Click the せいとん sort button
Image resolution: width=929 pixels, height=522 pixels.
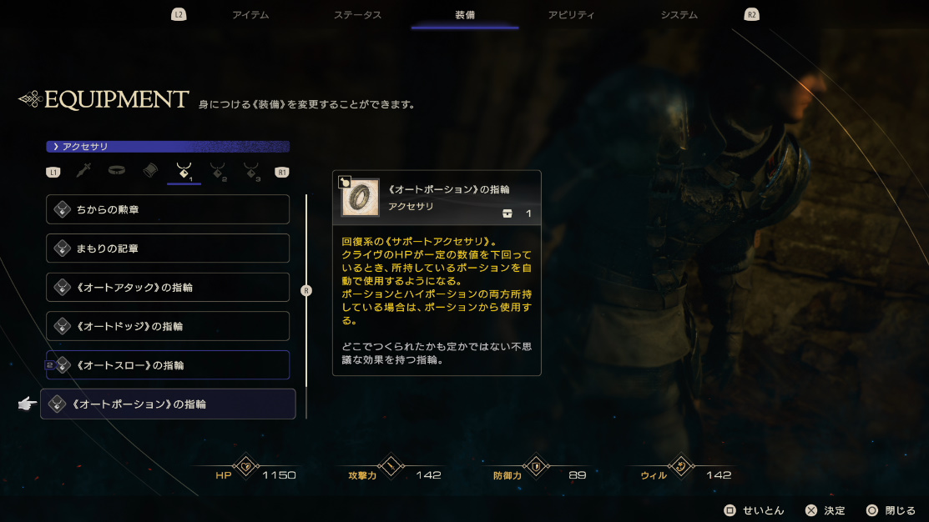[755, 510]
